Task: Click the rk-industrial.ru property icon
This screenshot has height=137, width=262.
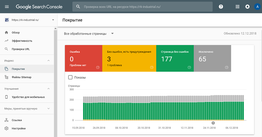Action: pos(7,20)
